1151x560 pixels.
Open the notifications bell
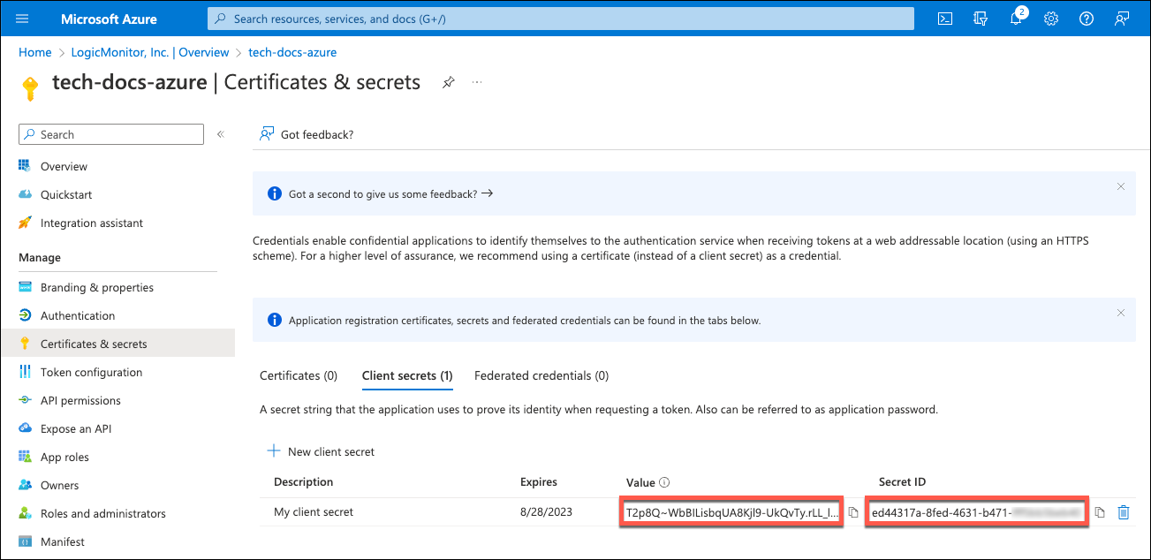click(x=1016, y=19)
